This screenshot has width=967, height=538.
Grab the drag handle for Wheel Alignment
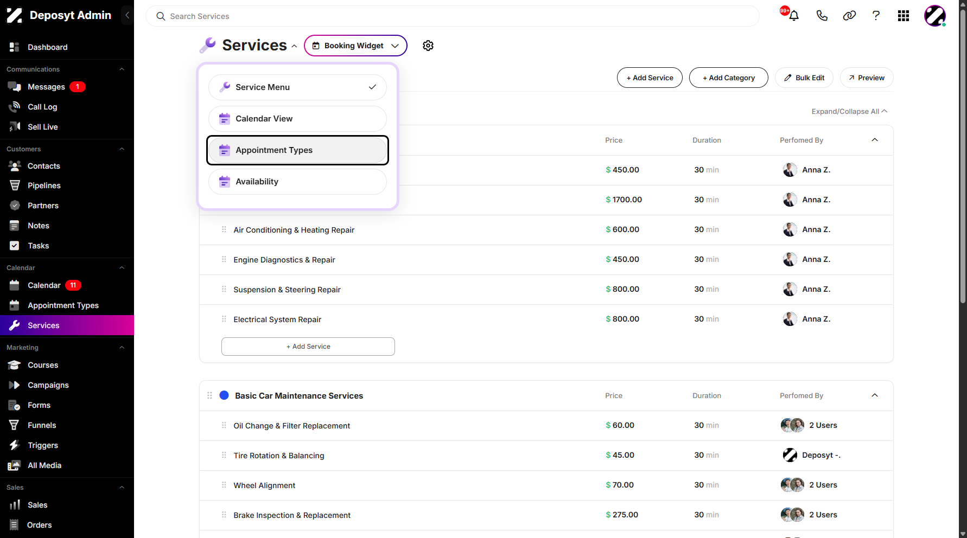pyautogui.click(x=224, y=485)
